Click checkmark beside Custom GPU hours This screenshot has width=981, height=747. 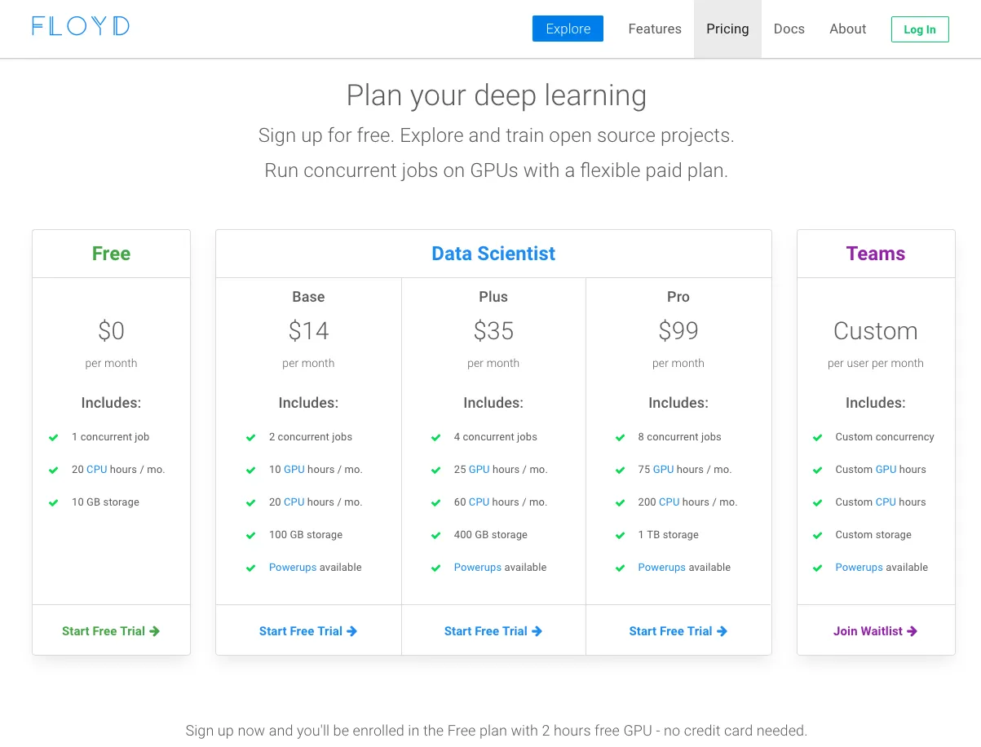(x=818, y=471)
